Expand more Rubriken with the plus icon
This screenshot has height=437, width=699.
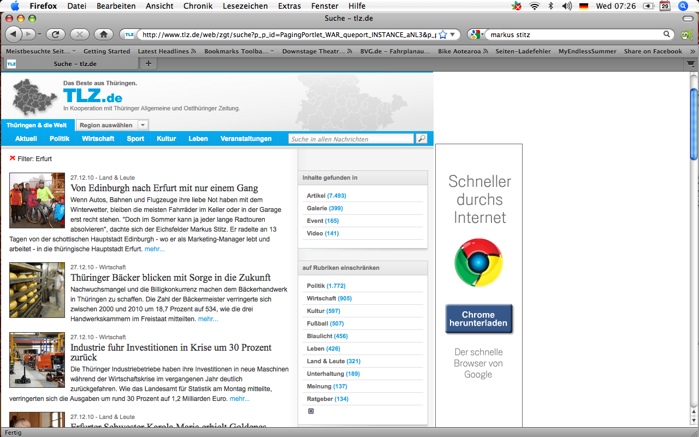pos(311,411)
